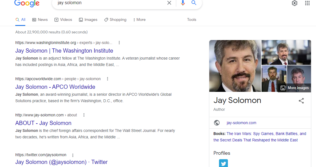The image size is (316, 167).
Task: Open 'Jay Solomon (@jaysolomon) · Twitter' link
Action: coord(61,162)
